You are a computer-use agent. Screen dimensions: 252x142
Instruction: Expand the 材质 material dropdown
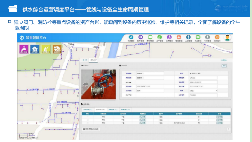click(x=203, y=91)
